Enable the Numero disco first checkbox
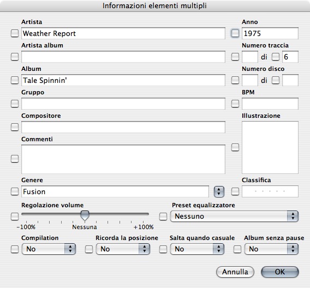 [x=235, y=80]
